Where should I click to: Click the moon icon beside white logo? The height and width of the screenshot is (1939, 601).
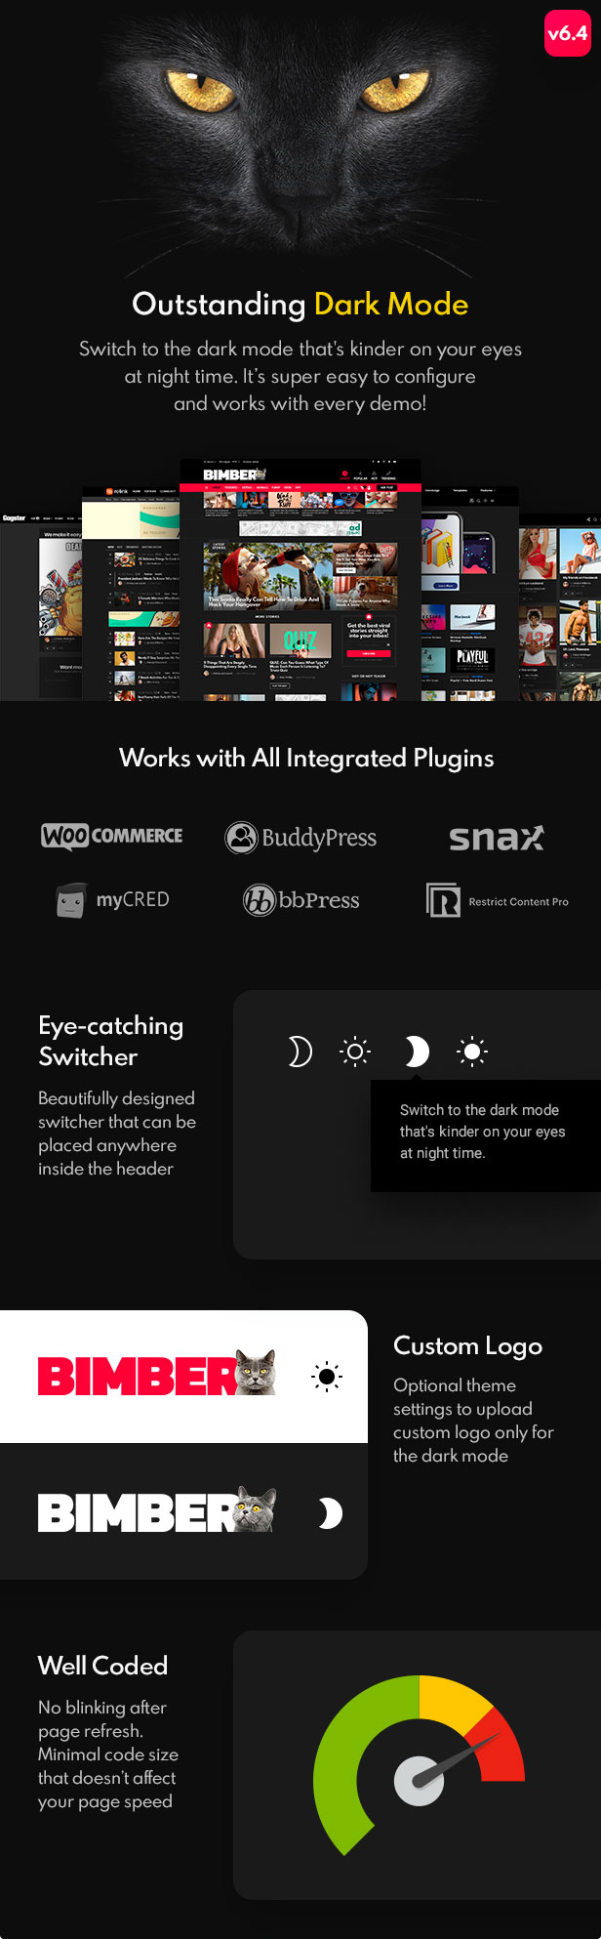point(330,1513)
